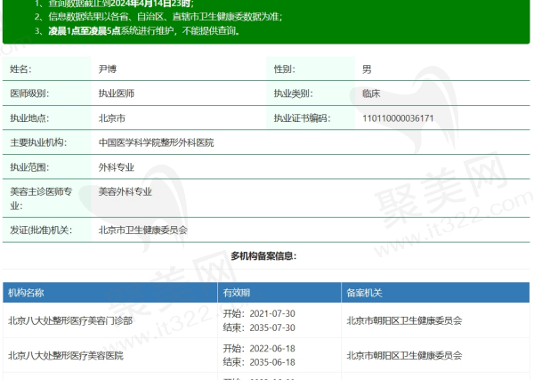Select the value 临床
The height and width of the screenshot is (380, 534).
pos(371,93)
